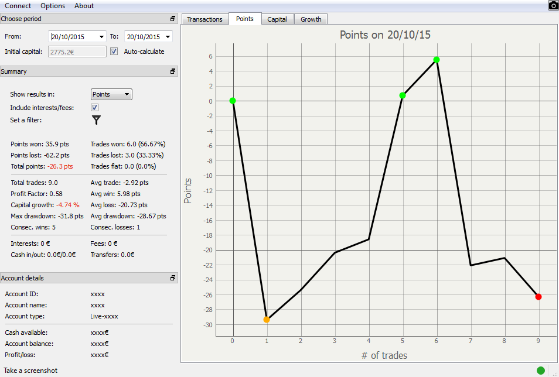Click the 'Avg drawdown: -28.67 pts' text

point(128,216)
